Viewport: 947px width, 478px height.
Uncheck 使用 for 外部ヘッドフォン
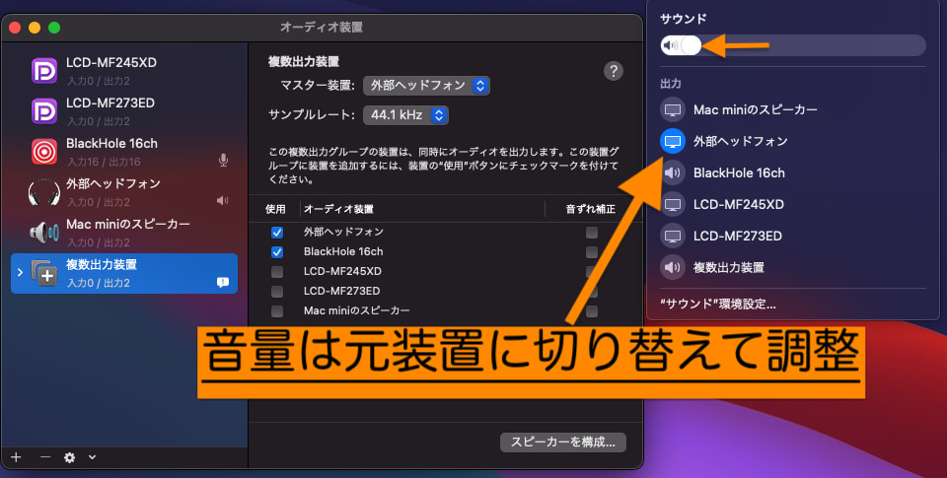[277, 233]
